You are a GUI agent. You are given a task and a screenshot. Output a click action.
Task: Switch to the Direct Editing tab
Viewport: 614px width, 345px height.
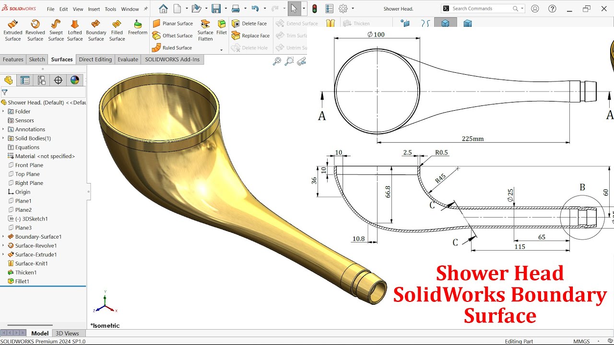click(x=95, y=59)
